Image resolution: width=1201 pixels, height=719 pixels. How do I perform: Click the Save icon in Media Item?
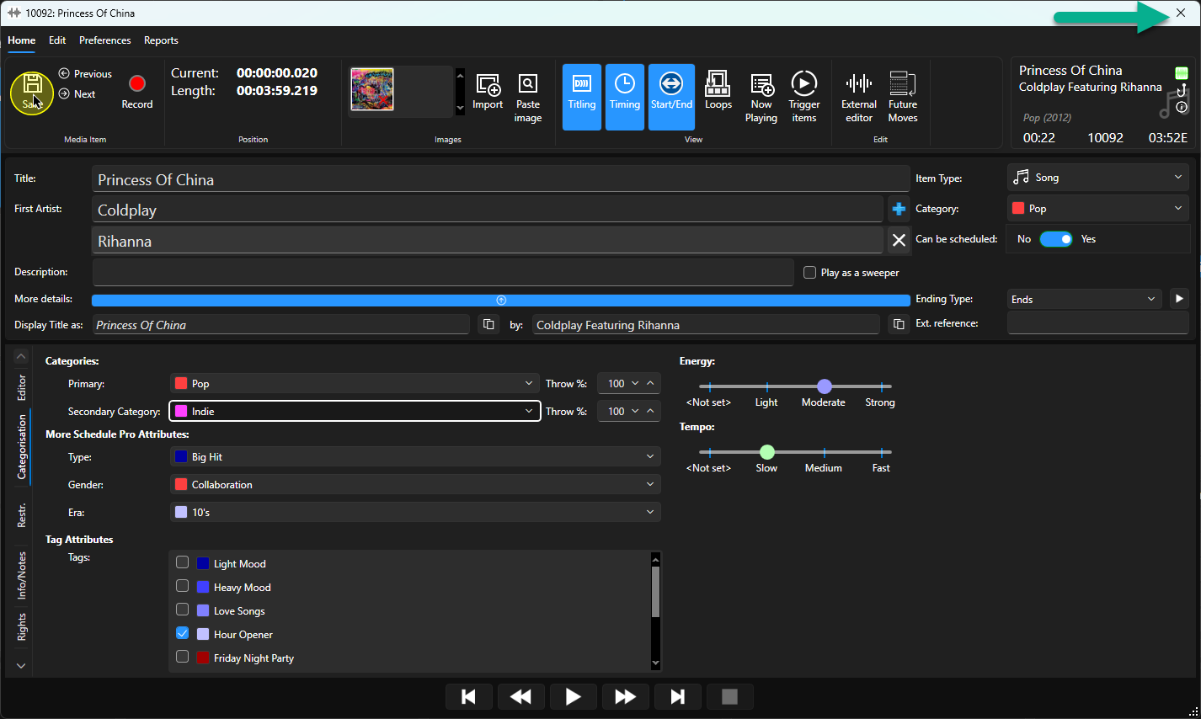(x=32, y=92)
